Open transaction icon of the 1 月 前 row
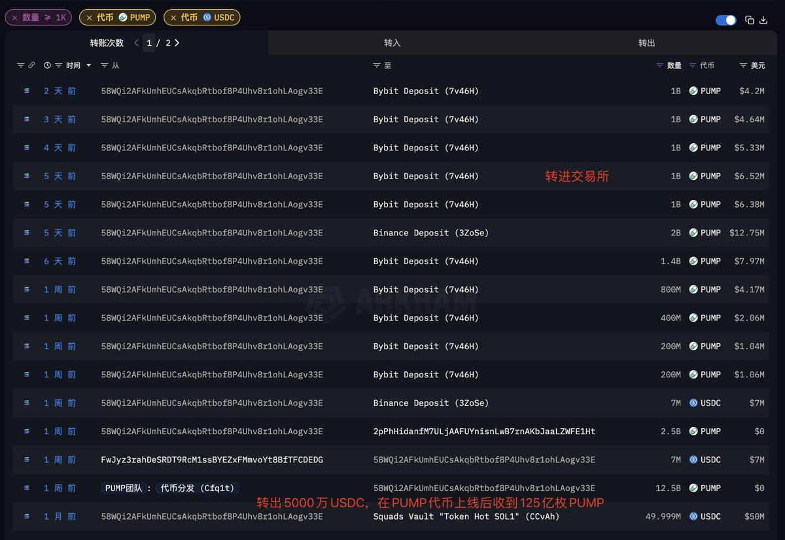This screenshot has height=540, width=785. [27, 516]
